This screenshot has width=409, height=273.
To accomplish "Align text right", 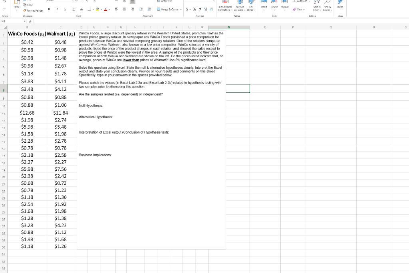I will [x=133, y=9].
